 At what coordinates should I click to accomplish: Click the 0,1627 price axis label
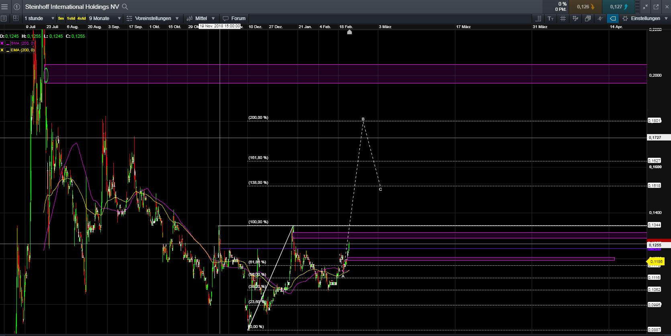[x=654, y=161]
